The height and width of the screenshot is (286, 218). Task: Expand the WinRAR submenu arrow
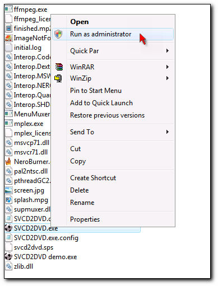coord(168,67)
